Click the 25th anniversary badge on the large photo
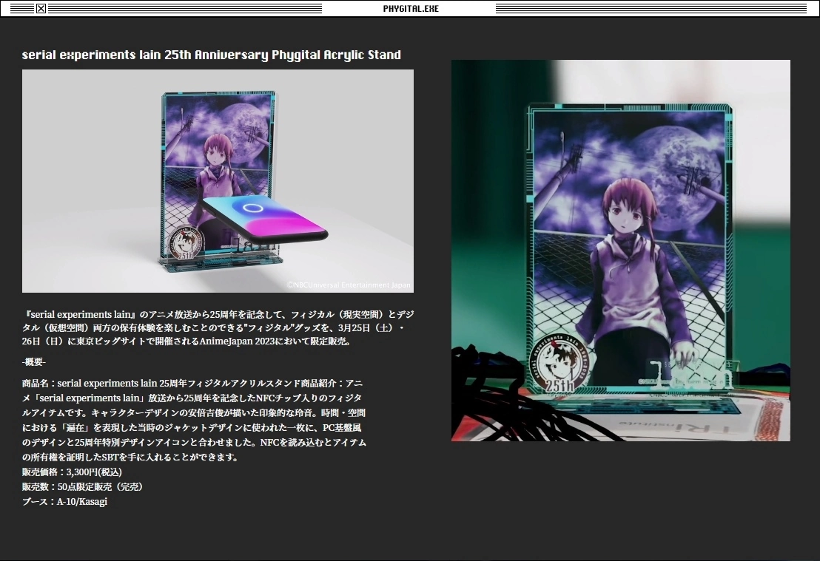 [561, 364]
